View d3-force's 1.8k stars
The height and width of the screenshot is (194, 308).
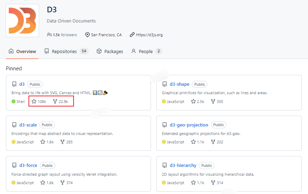coord(47,183)
